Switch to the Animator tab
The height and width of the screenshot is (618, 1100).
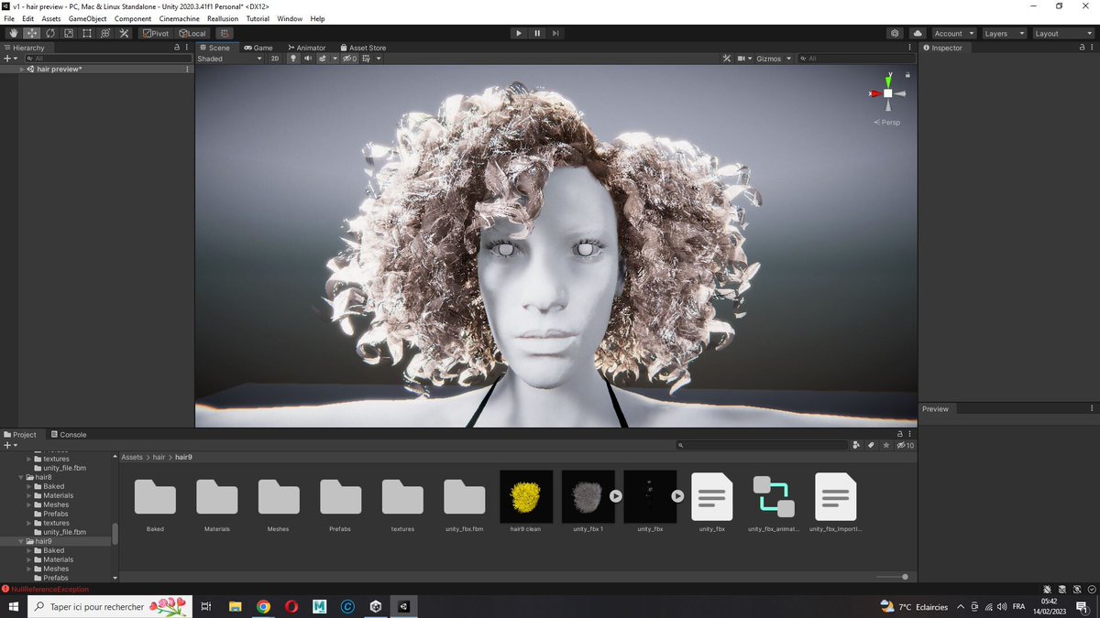306,48
